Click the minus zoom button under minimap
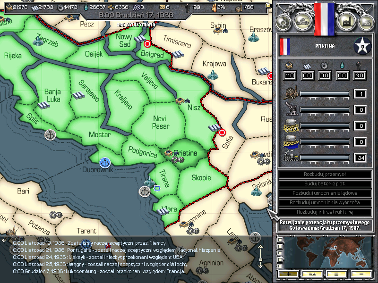The image size is (378, 283). (x=361, y=274)
